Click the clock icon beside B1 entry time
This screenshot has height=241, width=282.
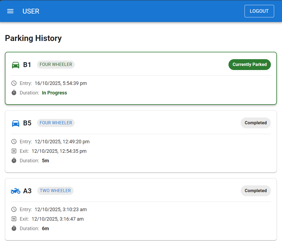point(14,83)
